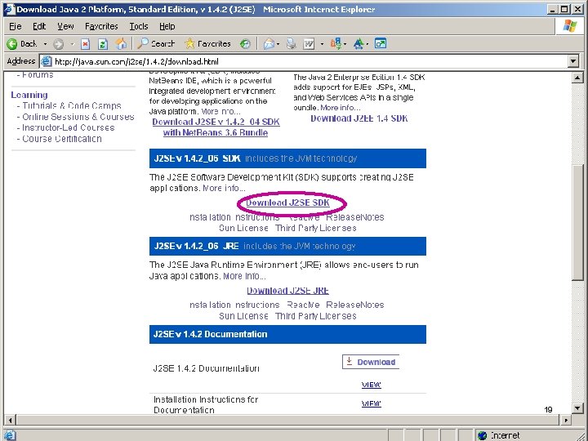Viewport: 588px width, 441px height.
Task: Open Course Certification link
Action: click(62, 139)
